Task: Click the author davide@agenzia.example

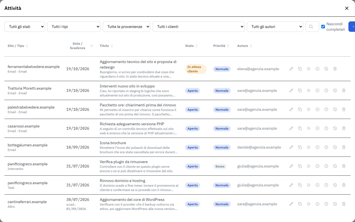Action: tap(259, 147)
